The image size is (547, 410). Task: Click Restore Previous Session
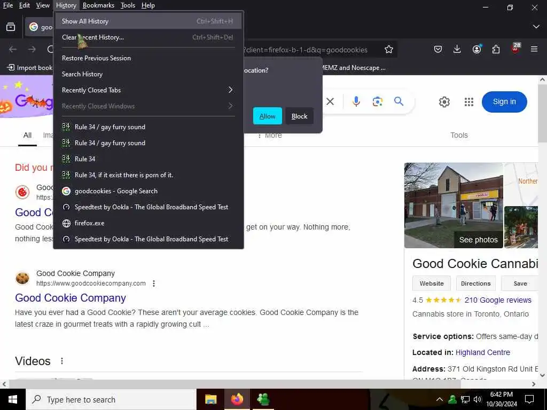(x=149, y=58)
